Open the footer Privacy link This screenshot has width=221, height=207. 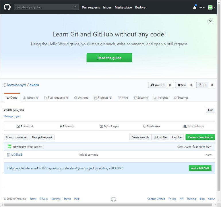44,199
